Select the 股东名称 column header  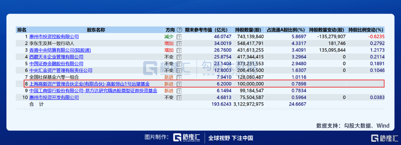click(x=96, y=30)
